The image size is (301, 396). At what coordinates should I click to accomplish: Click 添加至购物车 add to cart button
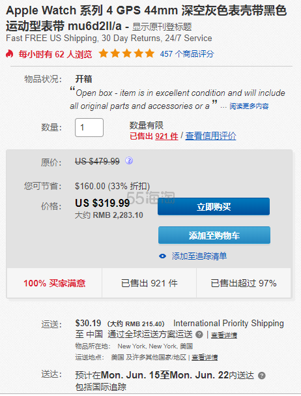pos(214,236)
